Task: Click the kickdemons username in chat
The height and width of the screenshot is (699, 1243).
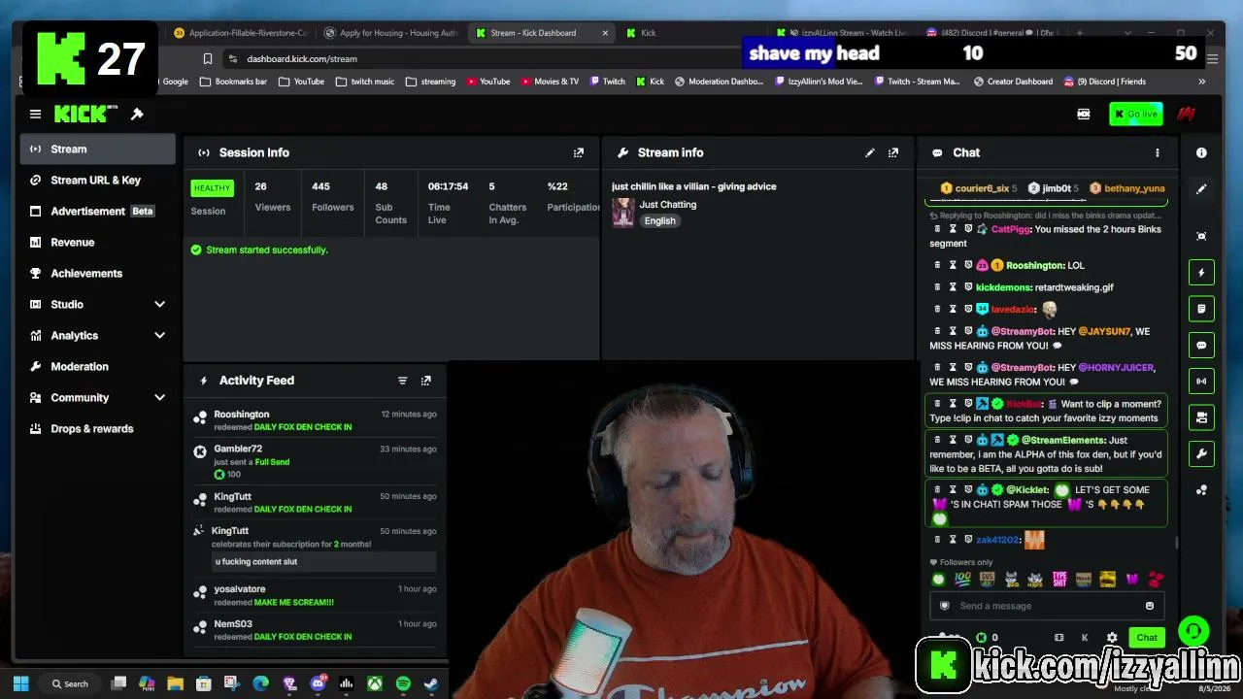Action: [1004, 287]
